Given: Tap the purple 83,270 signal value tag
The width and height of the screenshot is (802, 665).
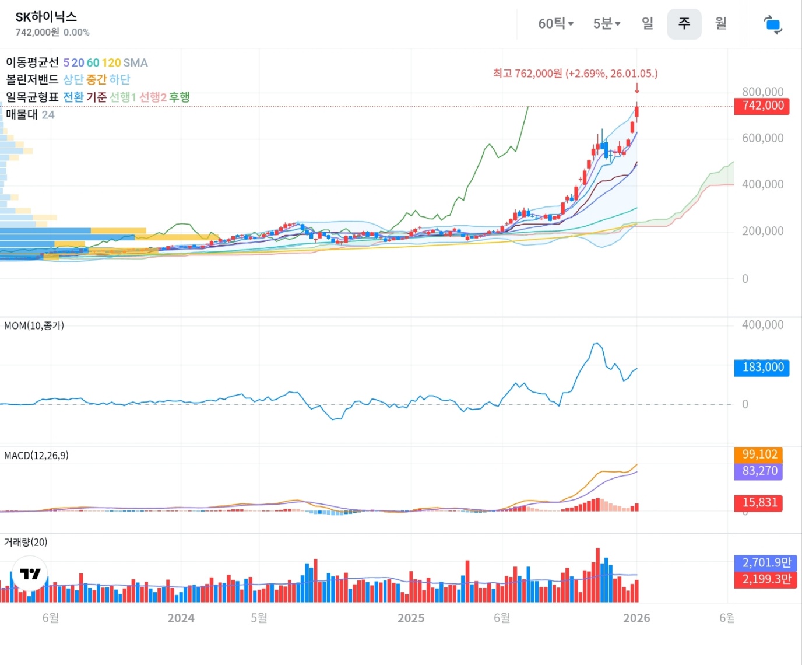Looking at the screenshot, I should 759,471.
